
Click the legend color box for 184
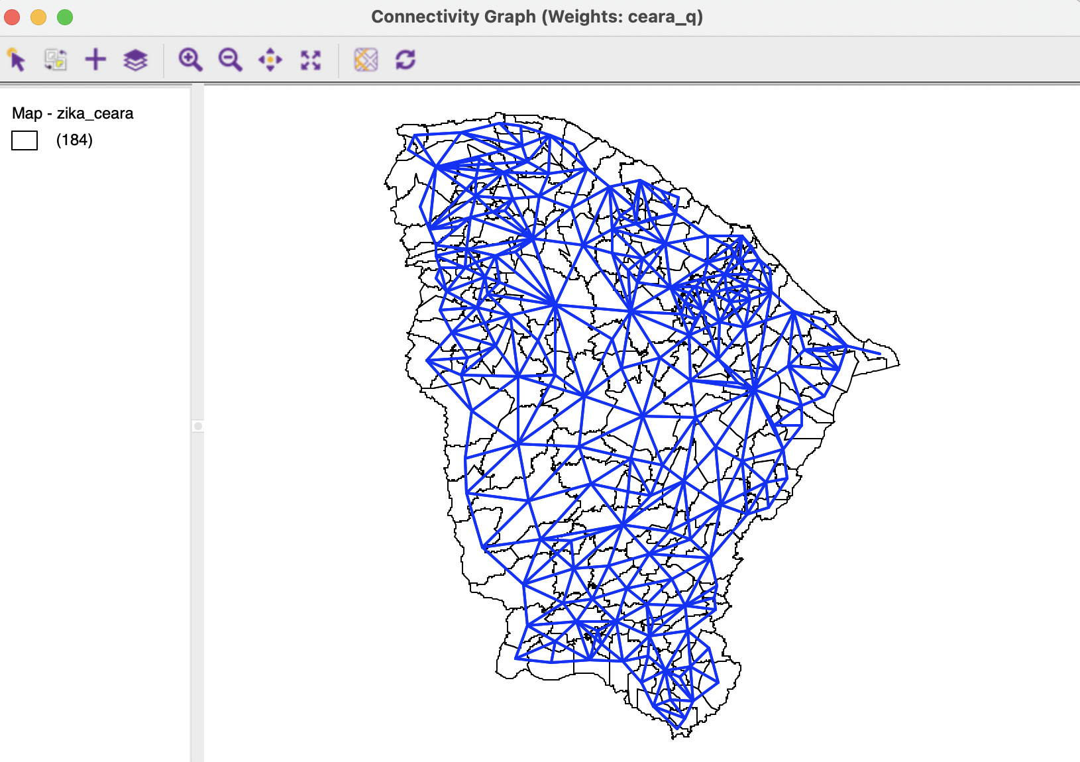click(25, 140)
